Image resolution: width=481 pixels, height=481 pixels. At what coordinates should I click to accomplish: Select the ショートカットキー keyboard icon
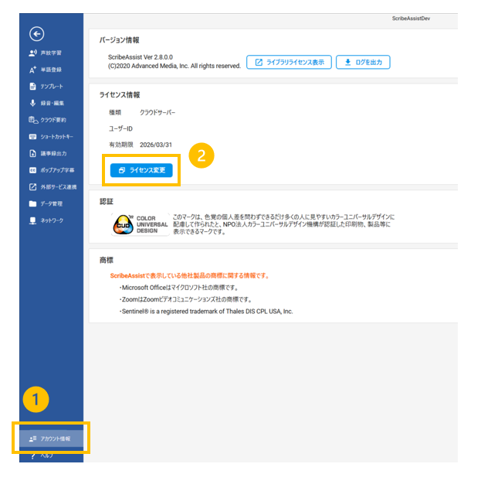click(x=32, y=137)
